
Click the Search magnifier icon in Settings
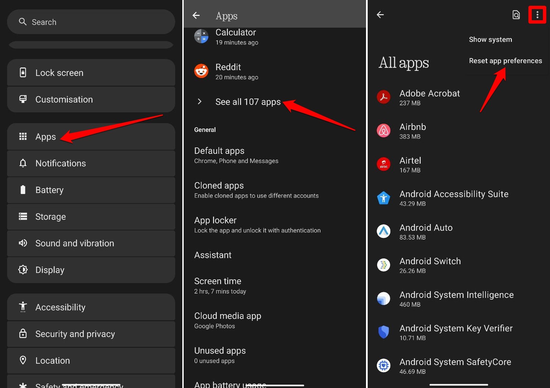click(x=23, y=22)
